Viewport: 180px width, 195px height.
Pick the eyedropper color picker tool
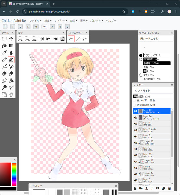point(4,53)
